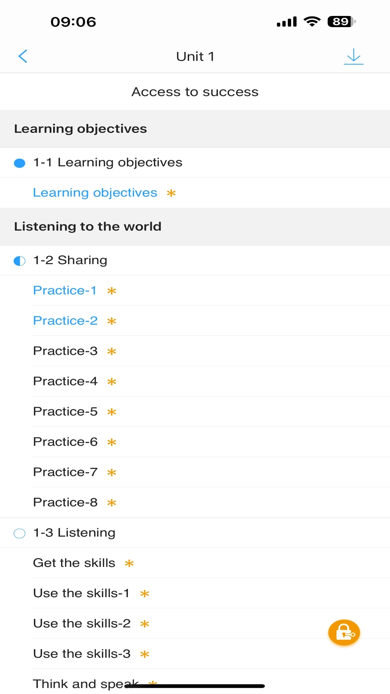Open Practice-8 exercise
Viewport: 390px width, 694px height.
pos(65,502)
